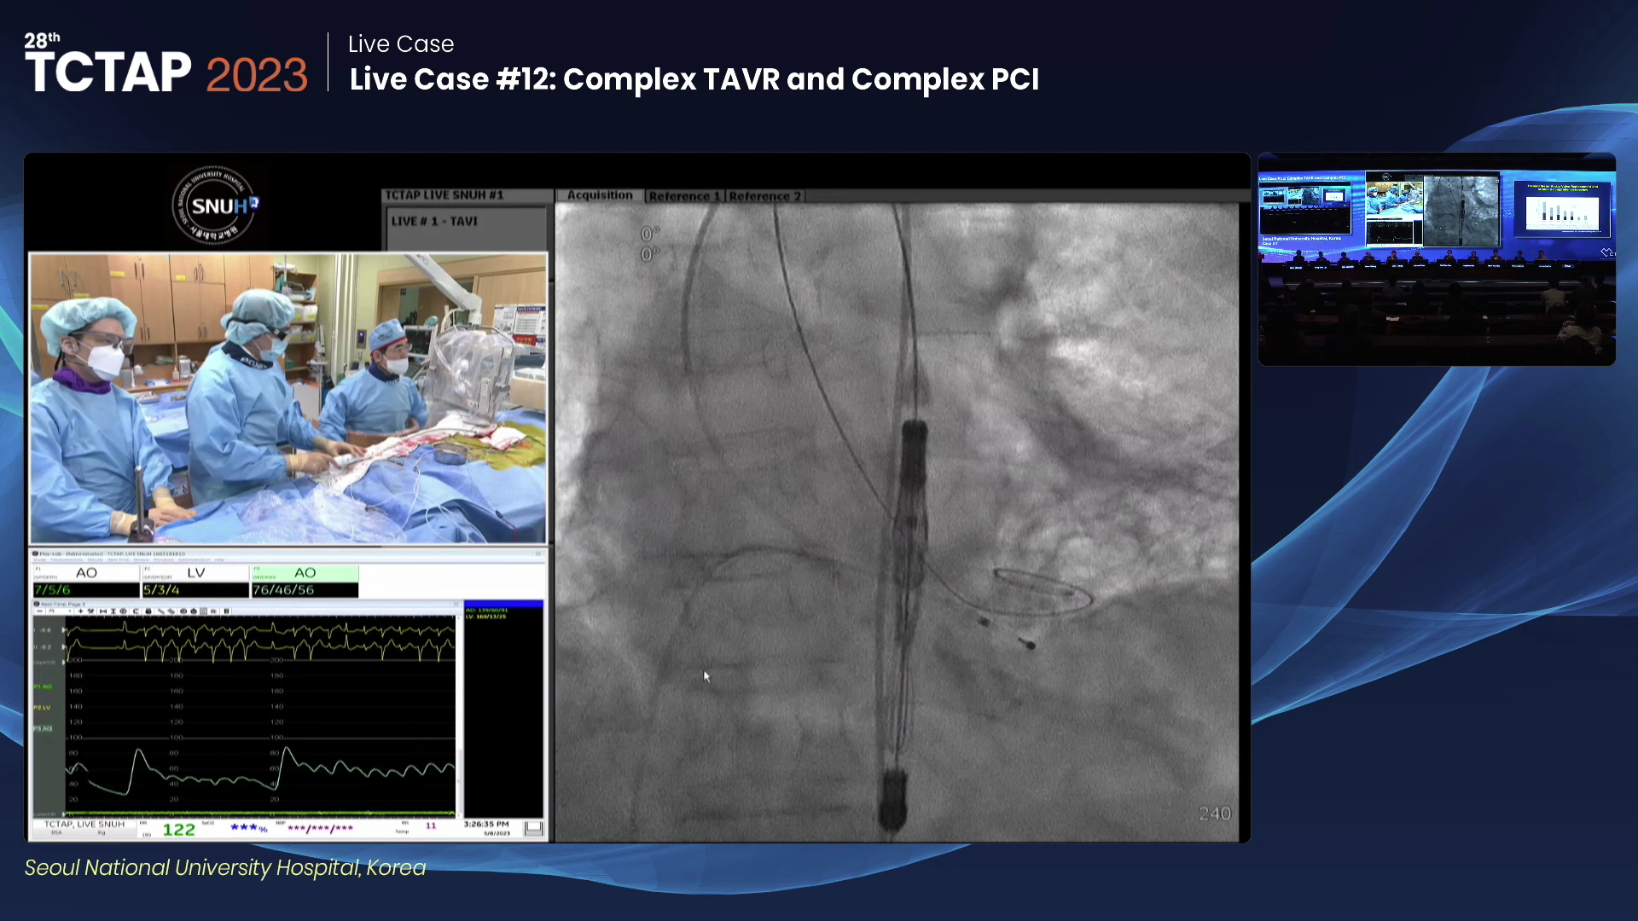Click the TCTAP LIVE SNUH #1 header
The width and height of the screenshot is (1638, 921).
tap(444, 194)
